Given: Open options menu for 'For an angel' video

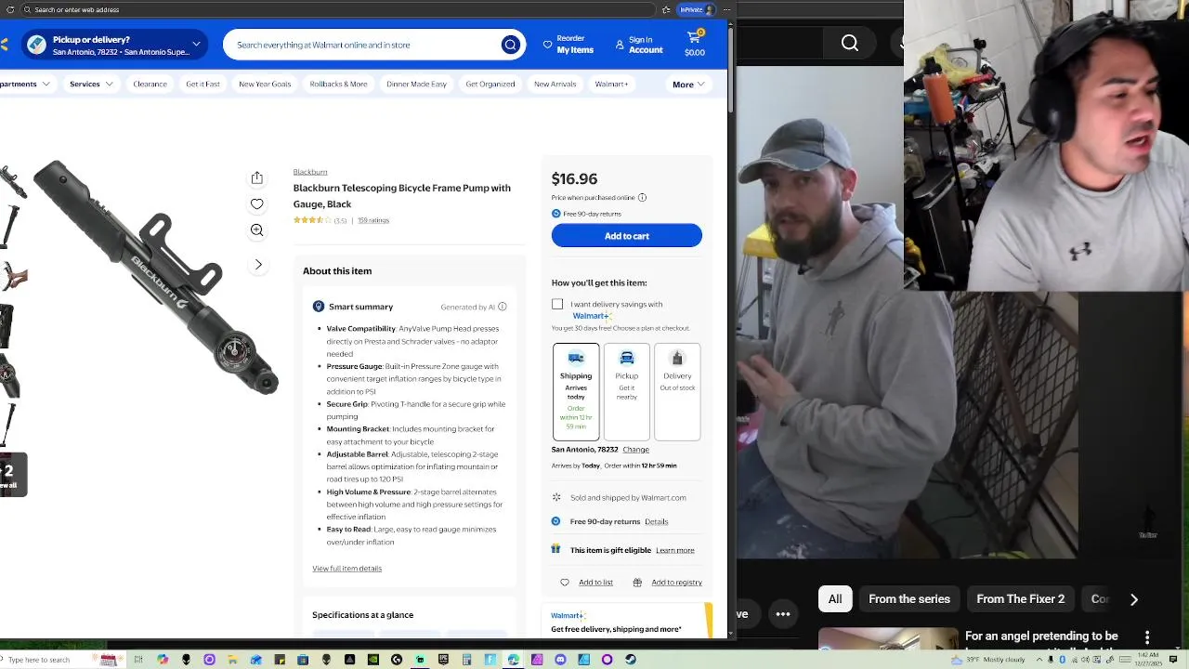Looking at the screenshot, I should tap(1147, 637).
